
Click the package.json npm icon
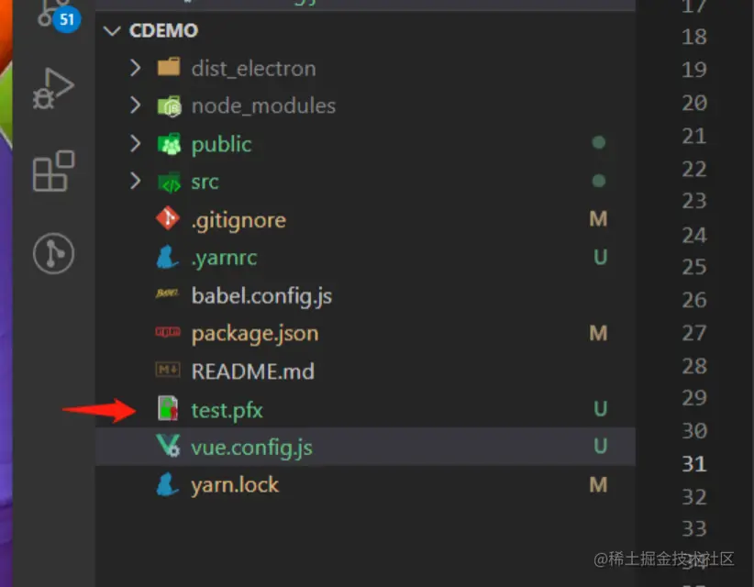click(168, 334)
